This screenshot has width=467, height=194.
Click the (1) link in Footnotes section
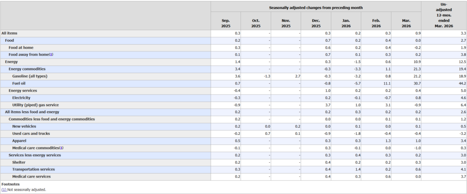tap(5, 189)
